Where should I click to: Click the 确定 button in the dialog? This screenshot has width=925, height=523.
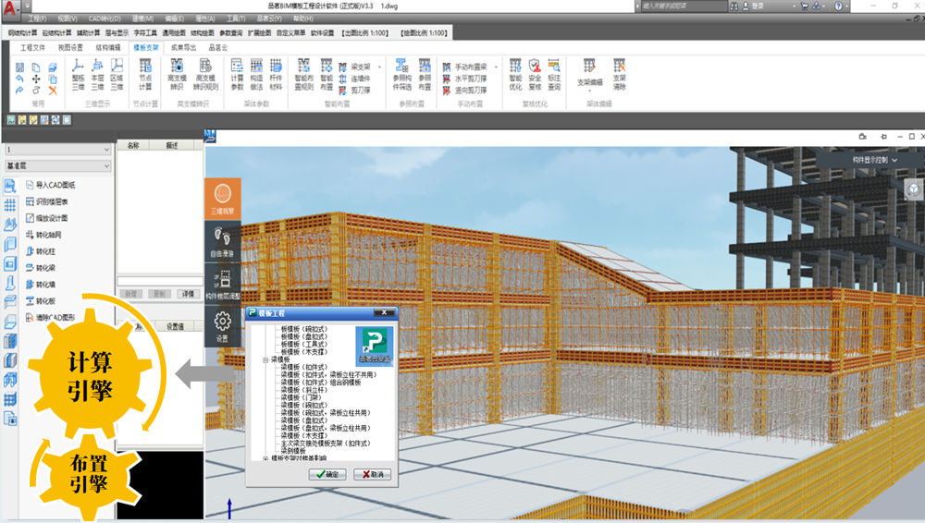pyautogui.click(x=326, y=474)
